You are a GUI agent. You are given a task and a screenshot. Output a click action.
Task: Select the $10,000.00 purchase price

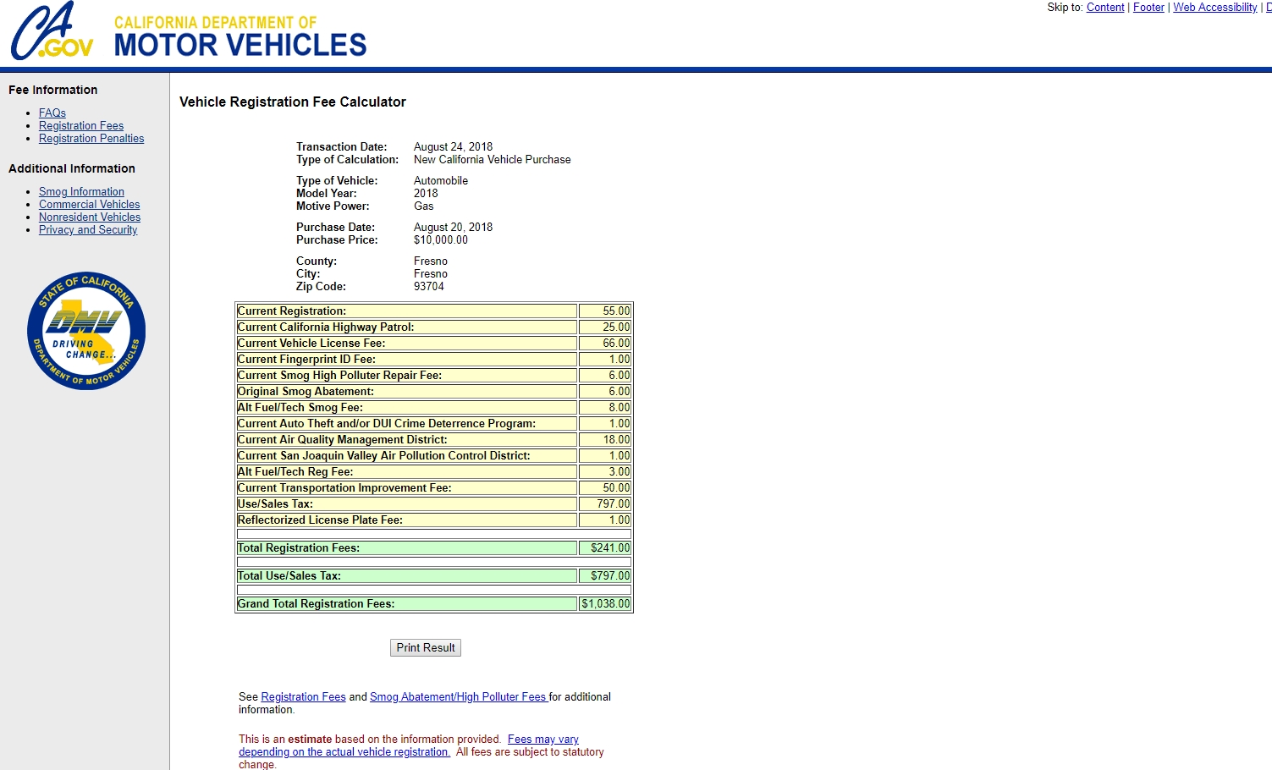[x=441, y=240]
